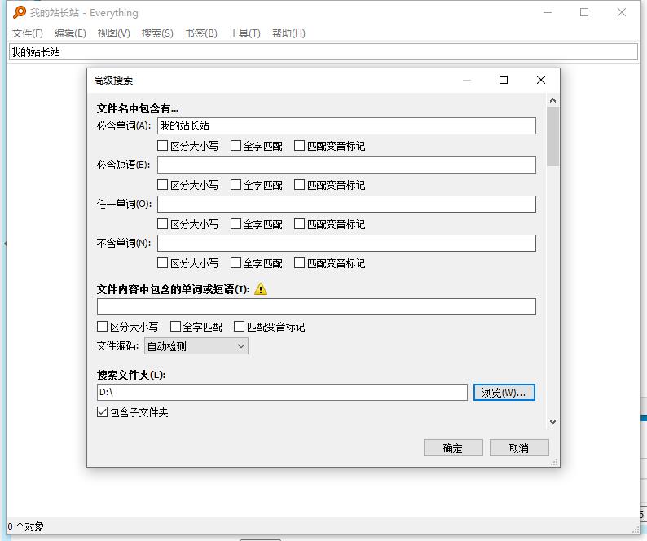Maximize the Everything main window
647x541 pixels.
click(x=584, y=12)
